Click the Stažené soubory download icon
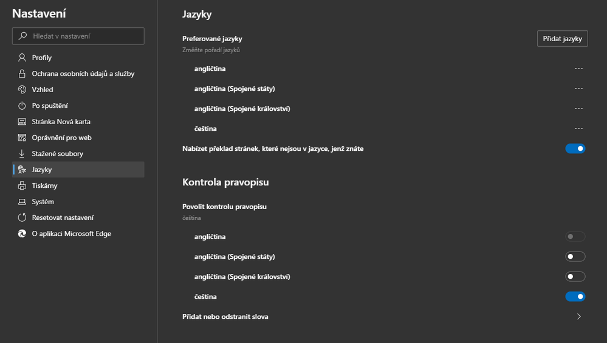The width and height of the screenshot is (607, 343). [22, 154]
